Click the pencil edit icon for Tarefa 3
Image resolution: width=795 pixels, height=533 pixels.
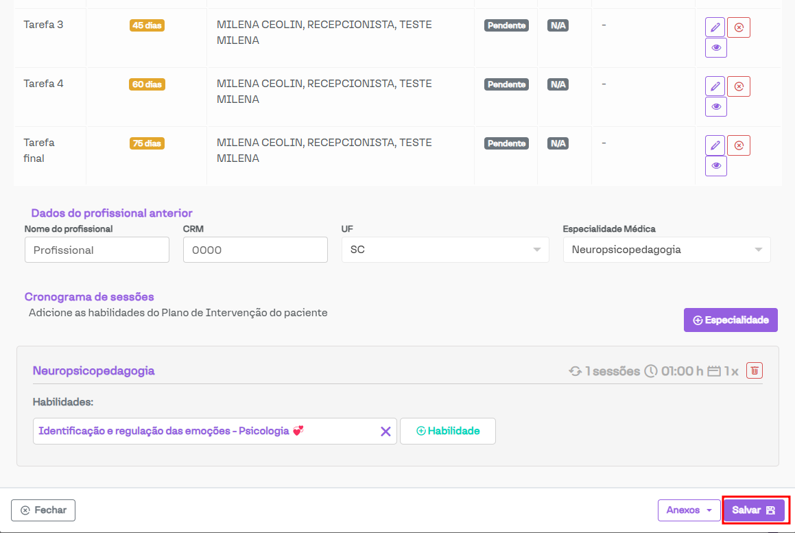pos(715,27)
